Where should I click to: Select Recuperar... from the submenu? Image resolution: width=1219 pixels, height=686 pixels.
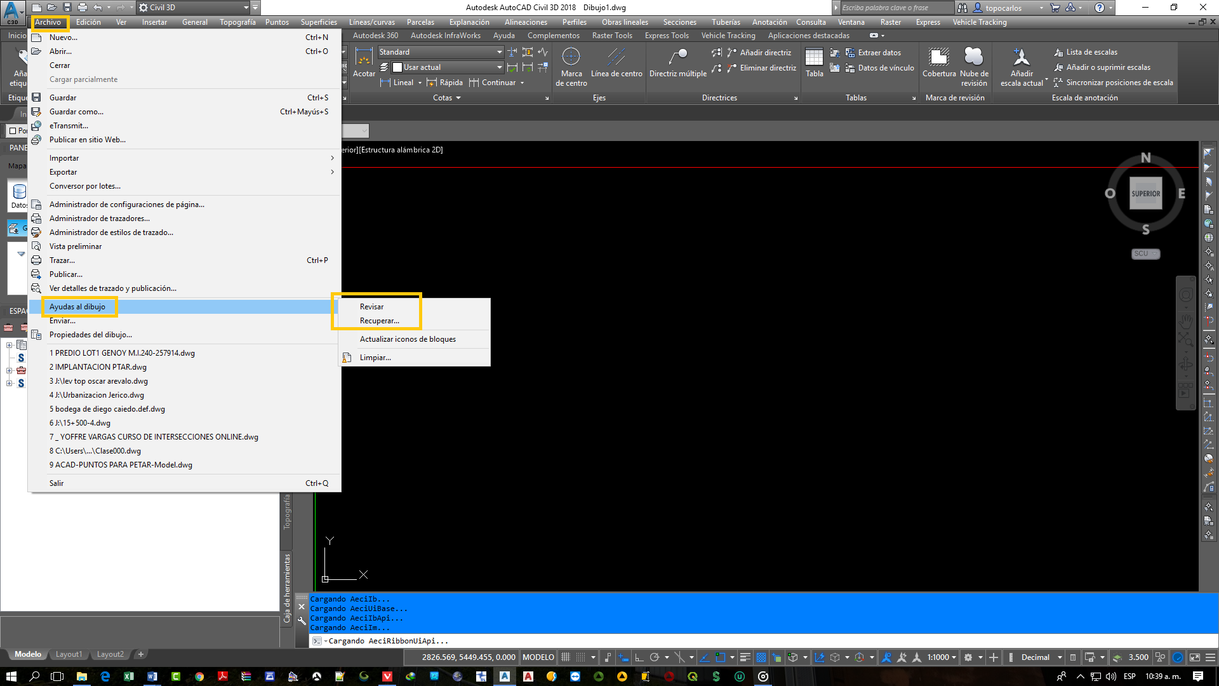(x=379, y=321)
